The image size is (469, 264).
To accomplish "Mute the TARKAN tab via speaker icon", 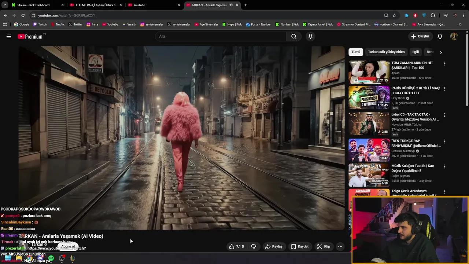I will 231,5.
